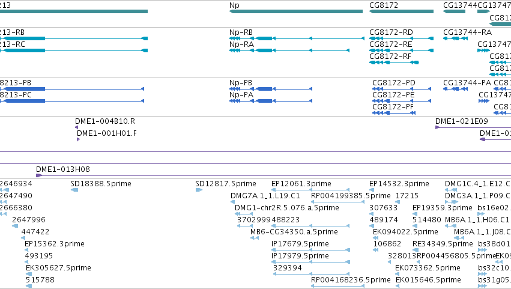The height and width of the screenshot is (289, 511).
Task: Click the 515788 EST label
Action: [x=40, y=280]
